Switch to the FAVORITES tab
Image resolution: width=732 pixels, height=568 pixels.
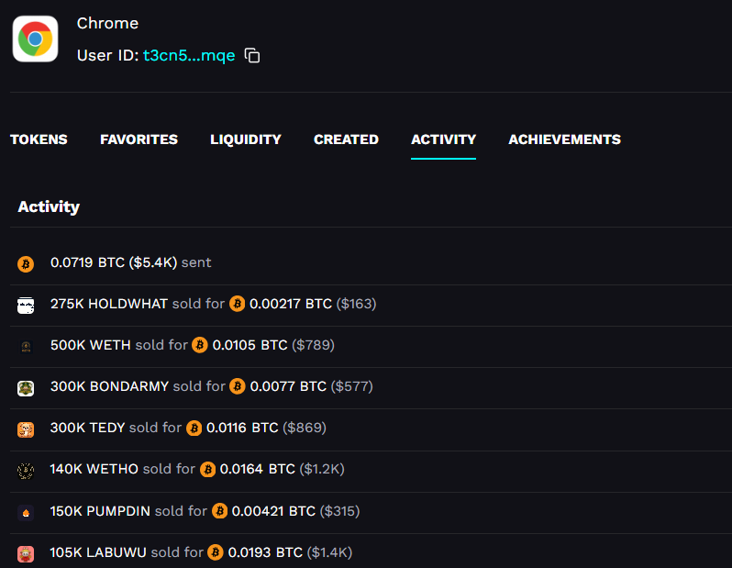(139, 139)
